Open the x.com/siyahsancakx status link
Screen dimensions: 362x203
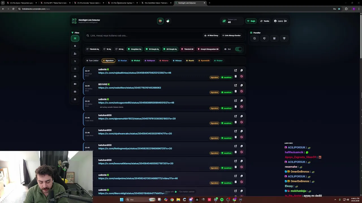click(135, 134)
